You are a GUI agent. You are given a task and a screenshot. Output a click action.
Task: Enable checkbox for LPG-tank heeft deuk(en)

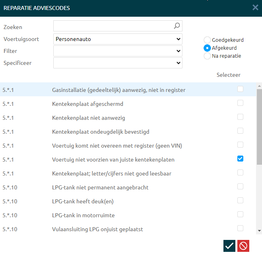click(x=240, y=201)
